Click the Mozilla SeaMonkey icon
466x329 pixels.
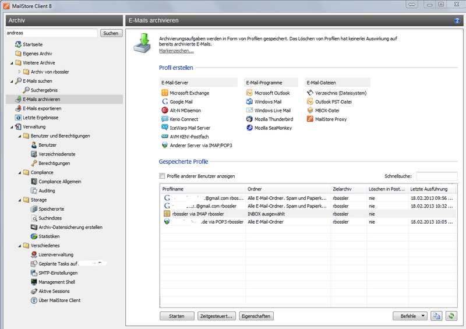click(249, 128)
